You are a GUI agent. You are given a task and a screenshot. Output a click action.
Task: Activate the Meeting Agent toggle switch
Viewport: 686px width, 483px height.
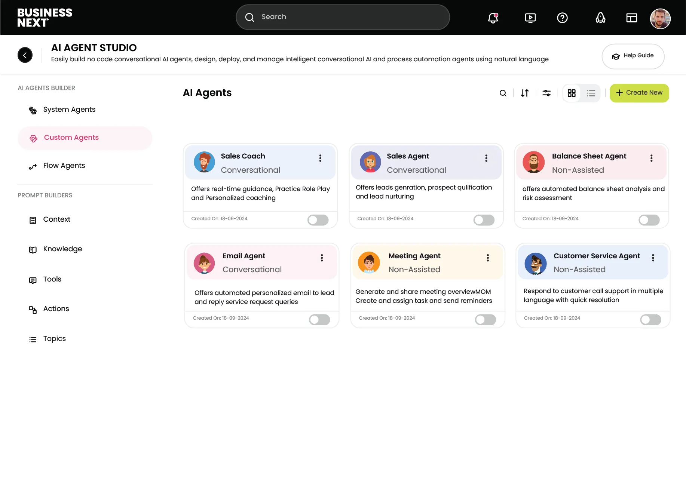[x=485, y=320]
